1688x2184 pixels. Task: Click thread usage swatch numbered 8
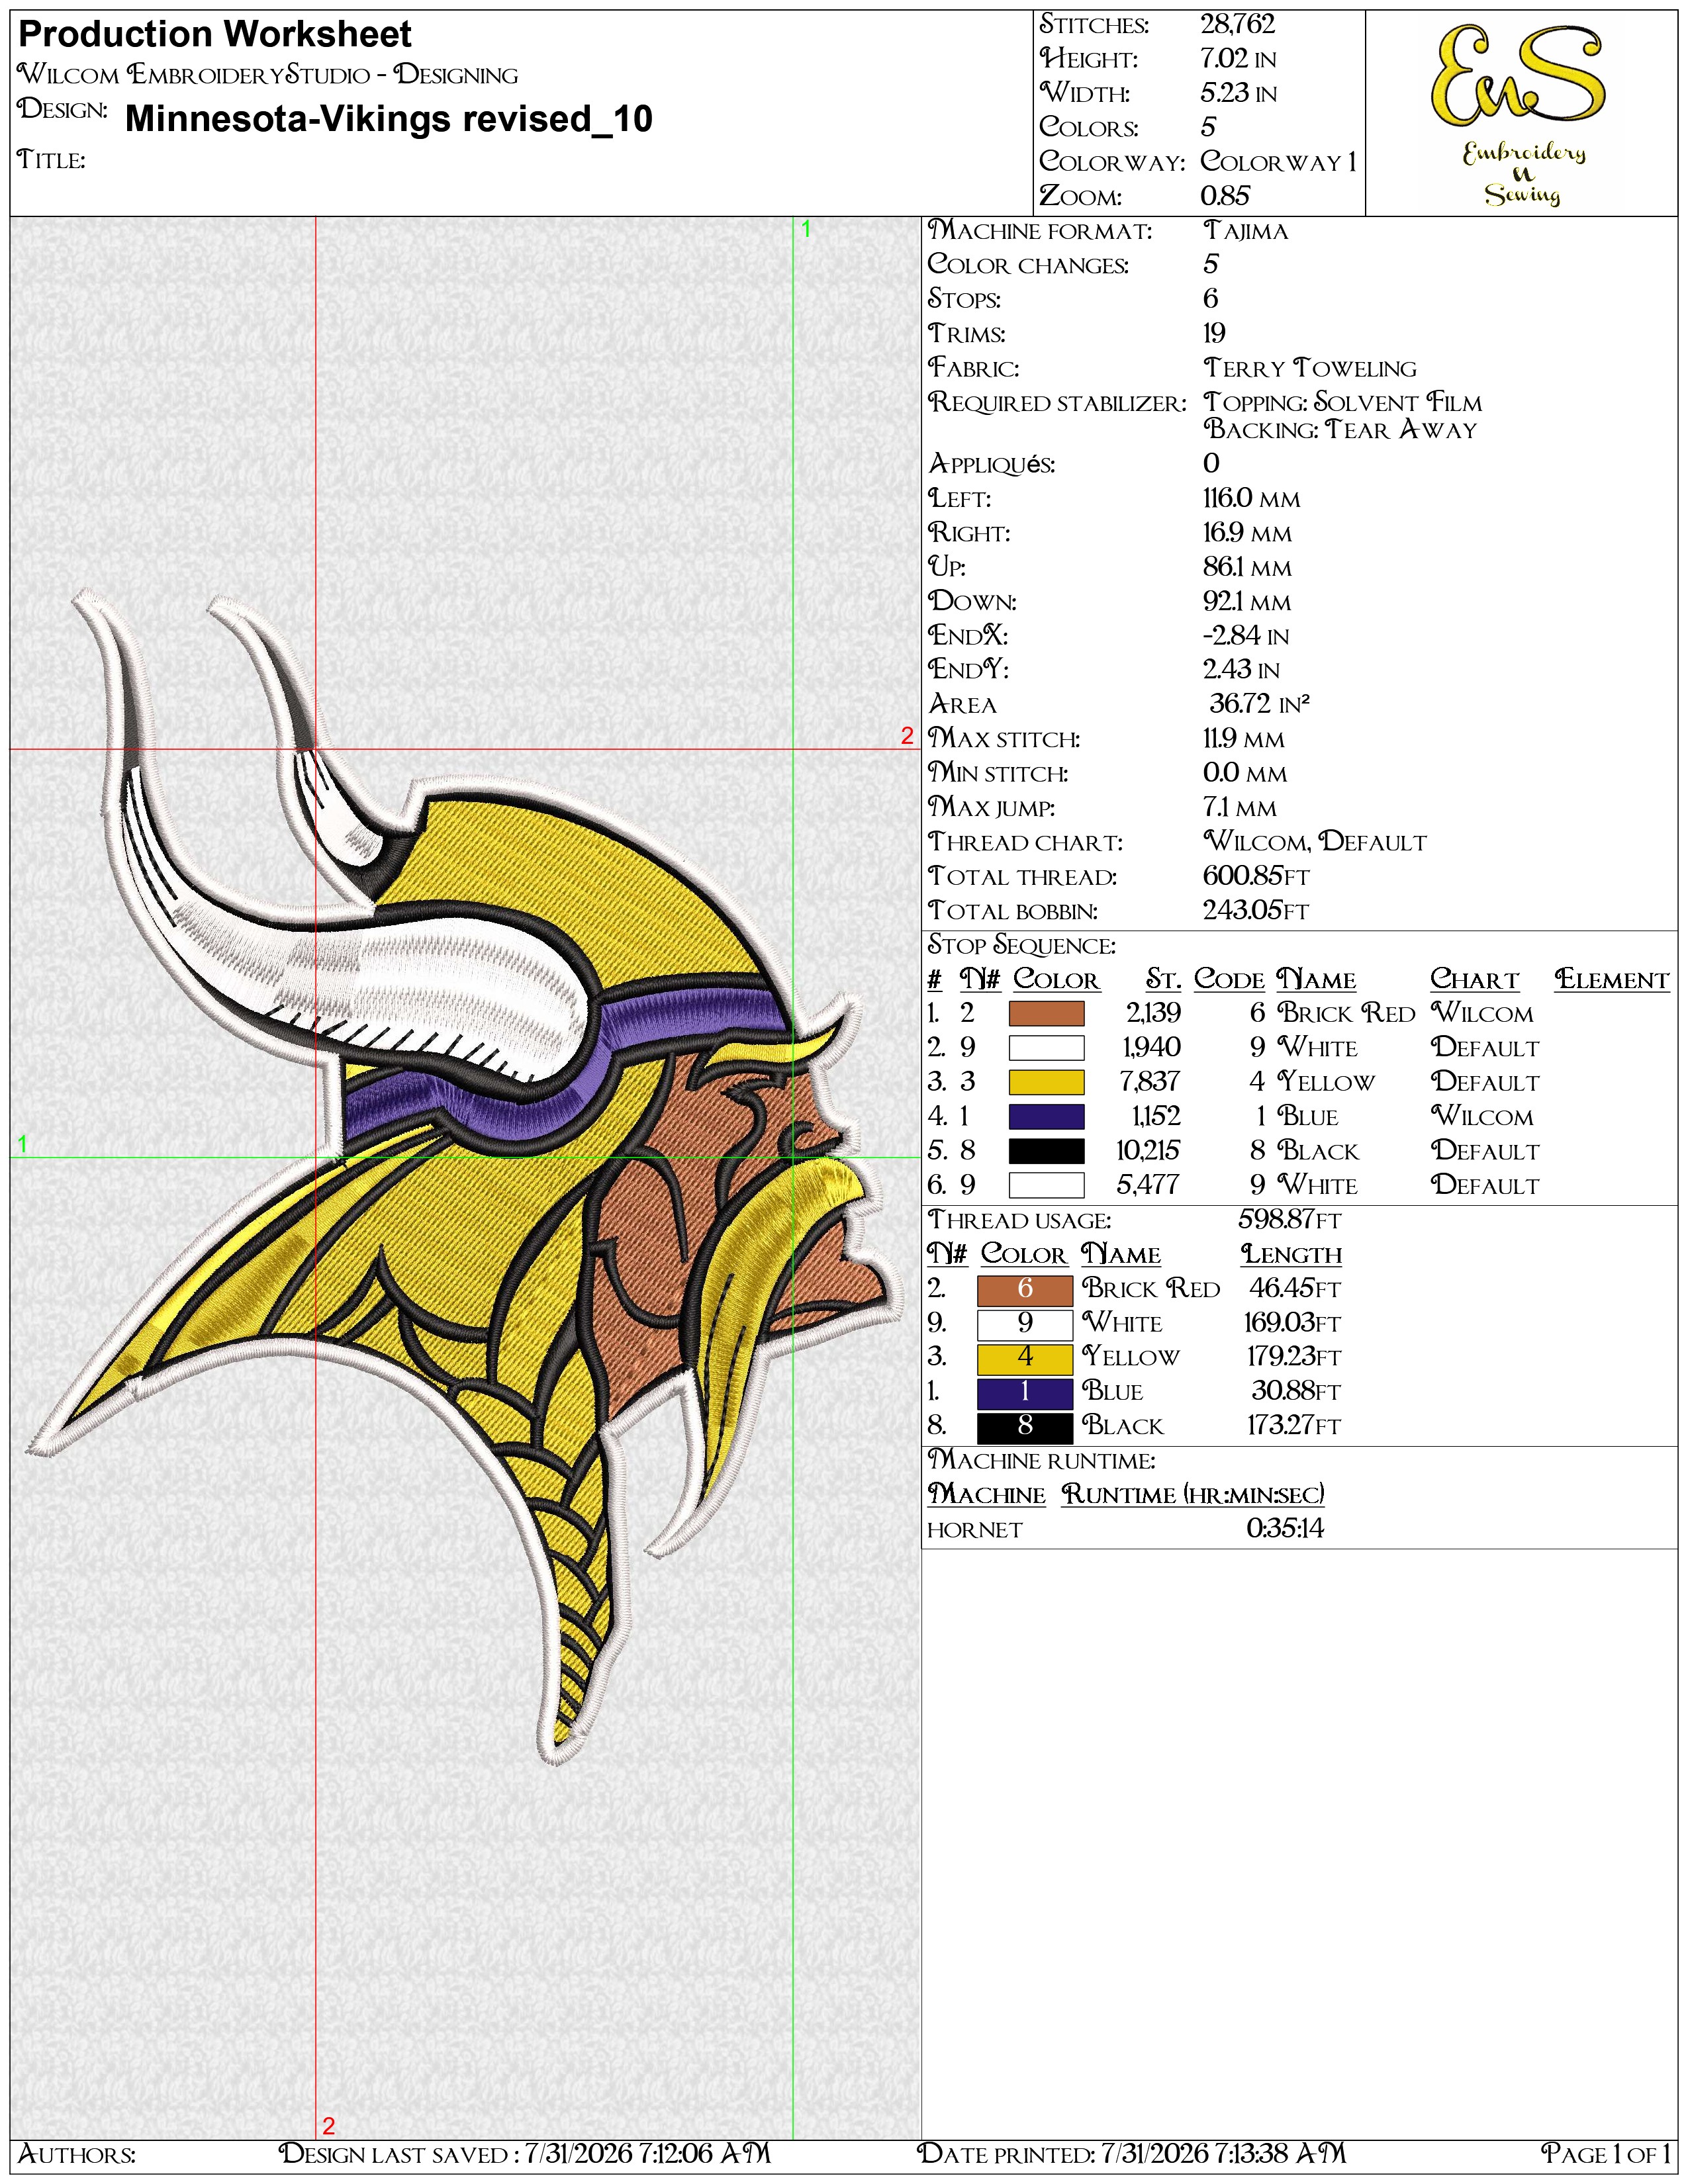(x=1025, y=1427)
